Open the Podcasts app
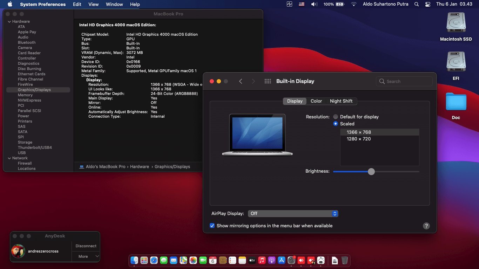This screenshot has width=479, height=269. coord(271,260)
